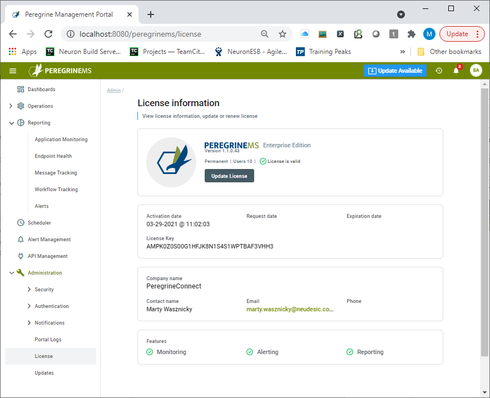490x398 pixels.
Task: Collapse the Administration section chevron
Action: tap(12, 273)
